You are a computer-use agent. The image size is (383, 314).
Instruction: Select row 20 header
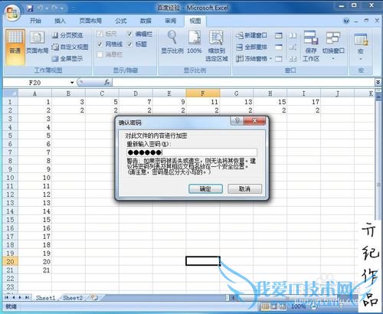tap(10, 261)
